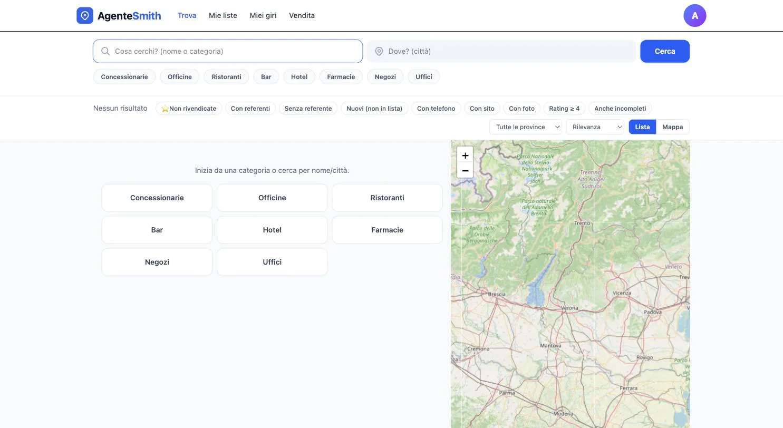783x428 pixels.
Task: Zoom out on the map
Action: coord(465,170)
